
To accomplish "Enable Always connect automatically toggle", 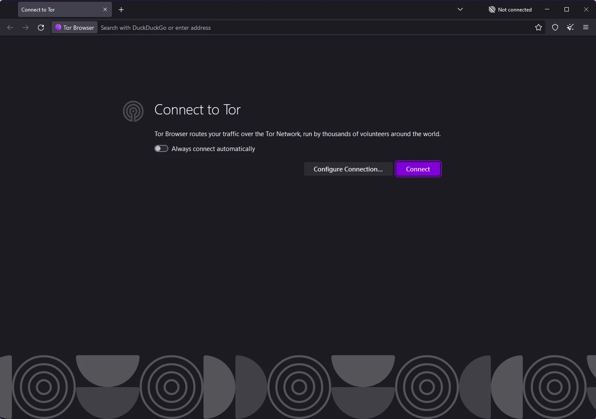I will tap(161, 148).
